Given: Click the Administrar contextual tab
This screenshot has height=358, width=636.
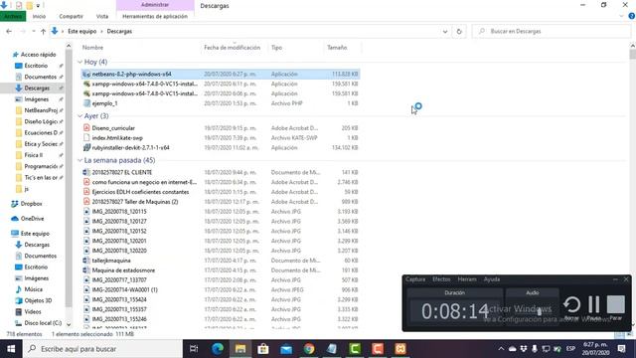Looking at the screenshot, I should click(x=155, y=5).
